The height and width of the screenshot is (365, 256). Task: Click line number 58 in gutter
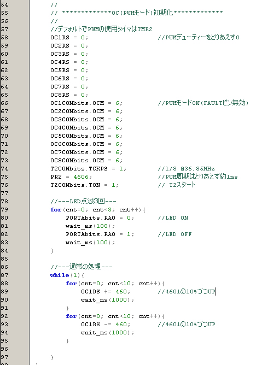click(x=4, y=38)
